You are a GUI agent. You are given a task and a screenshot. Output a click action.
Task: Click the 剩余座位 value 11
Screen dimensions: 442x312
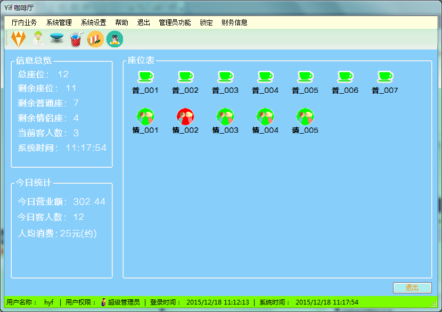71,88
